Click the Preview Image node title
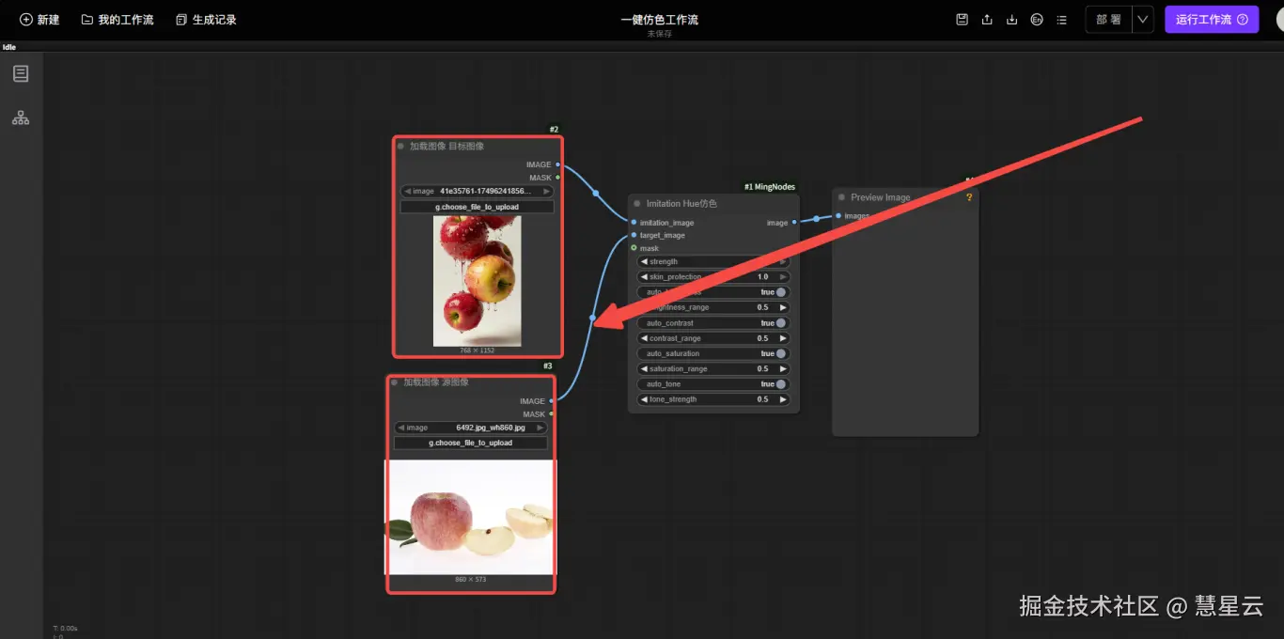 pyautogui.click(x=880, y=197)
